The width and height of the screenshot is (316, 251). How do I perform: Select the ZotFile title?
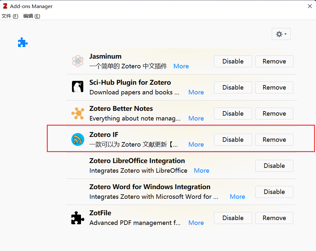pos(100,213)
